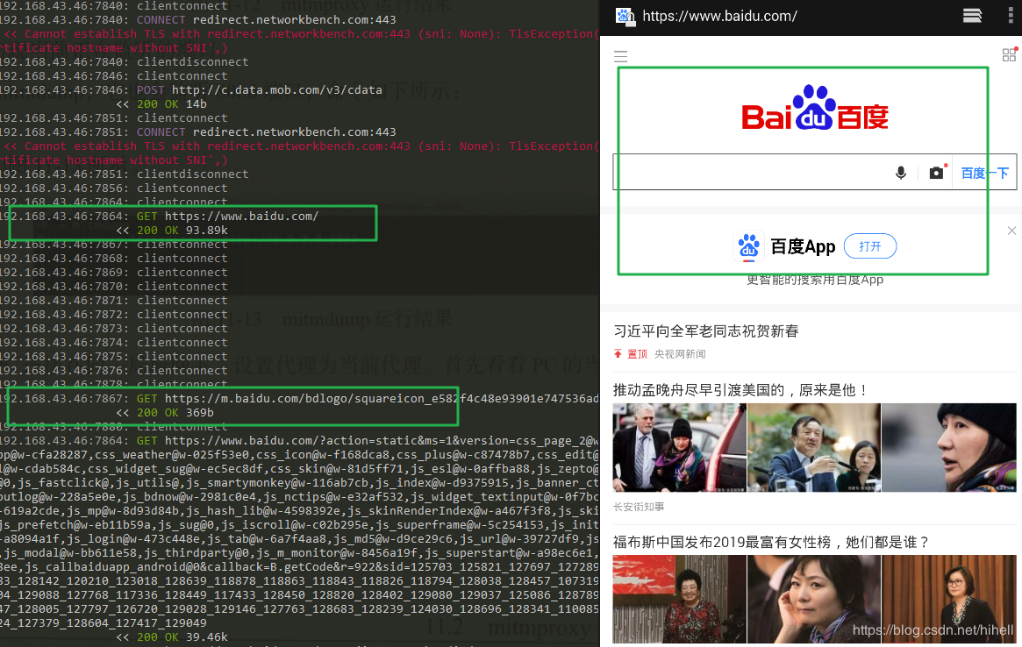This screenshot has height=647, width=1022.
Task: Tap the Baidu App blue paw icon
Action: (x=748, y=246)
